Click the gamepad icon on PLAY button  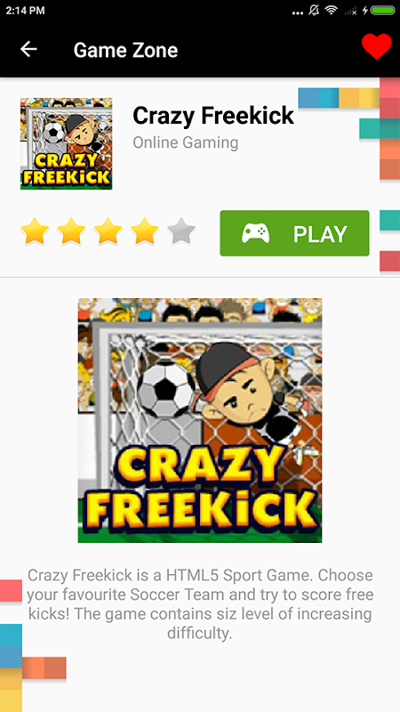[255, 233]
